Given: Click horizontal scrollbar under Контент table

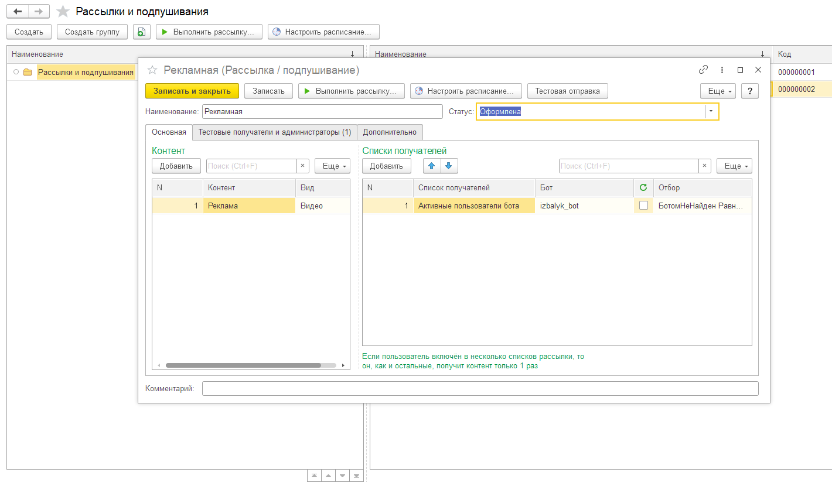Looking at the screenshot, I should point(243,365).
